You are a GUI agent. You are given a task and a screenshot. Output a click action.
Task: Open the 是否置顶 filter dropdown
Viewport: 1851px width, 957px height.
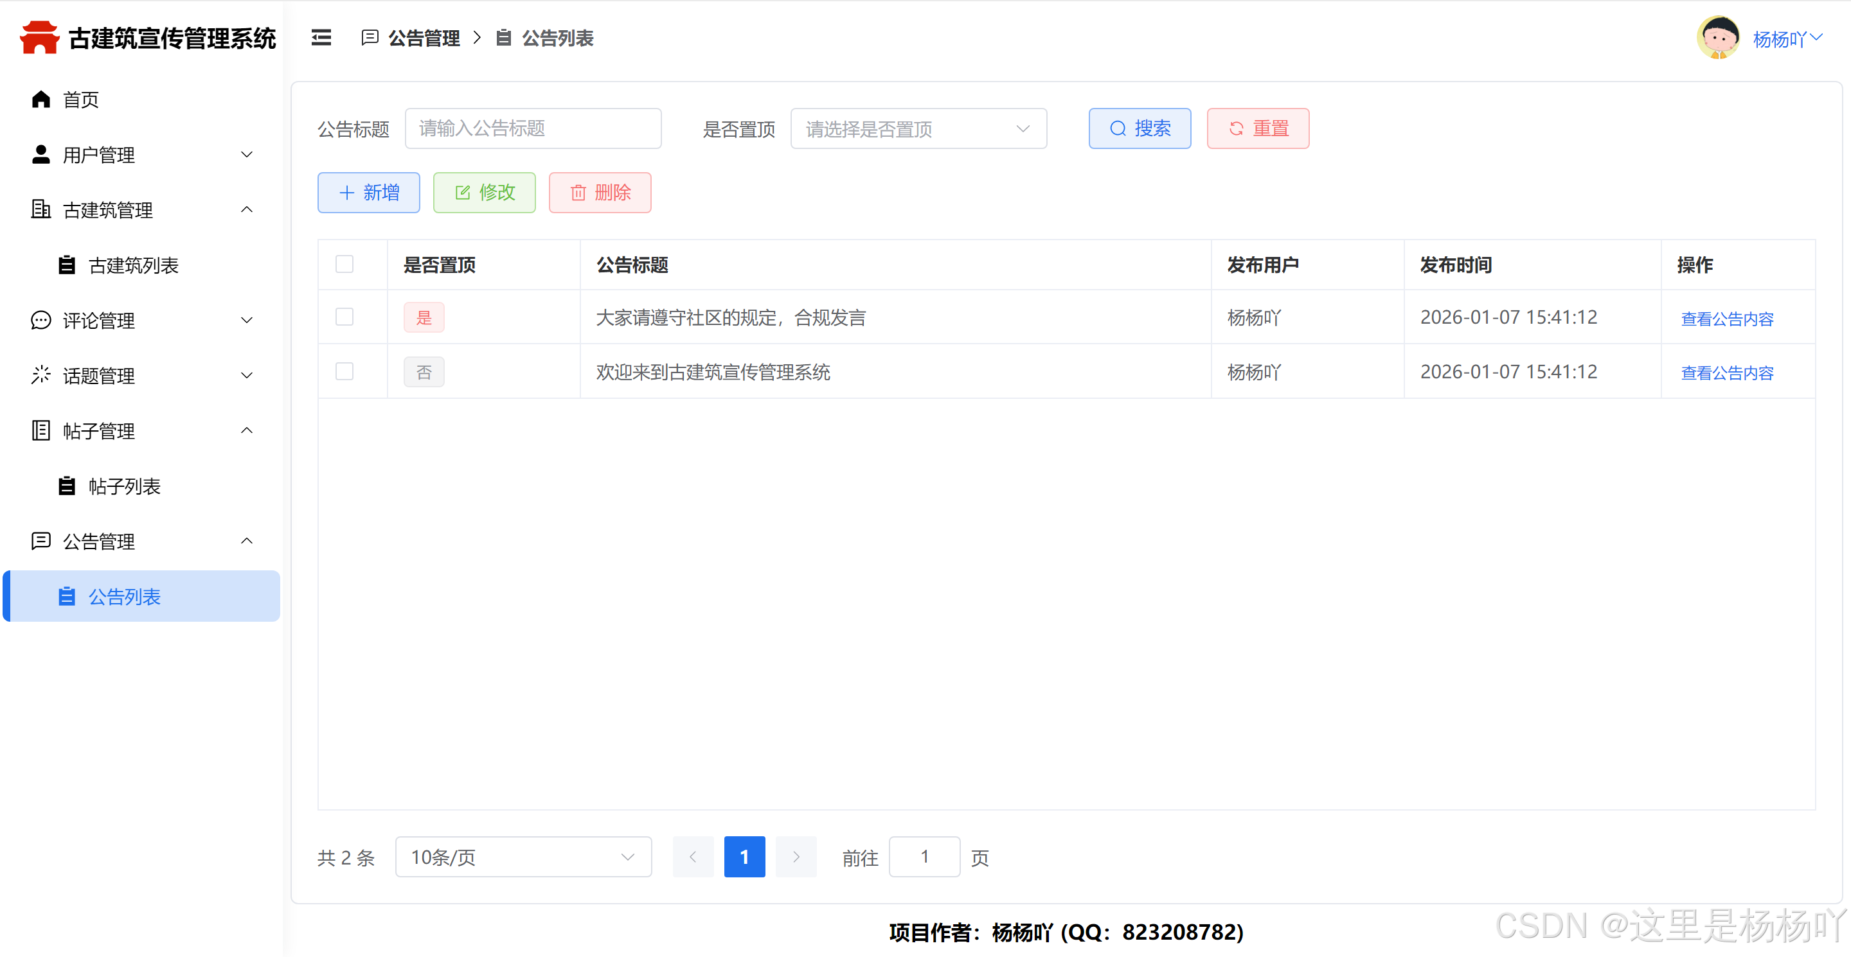918,129
